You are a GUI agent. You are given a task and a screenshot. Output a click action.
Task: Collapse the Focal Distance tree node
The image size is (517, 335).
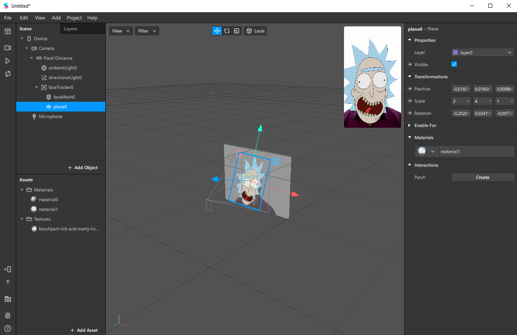tap(32, 58)
